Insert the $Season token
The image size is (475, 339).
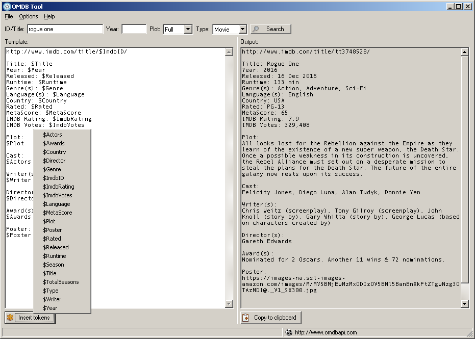(62, 265)
